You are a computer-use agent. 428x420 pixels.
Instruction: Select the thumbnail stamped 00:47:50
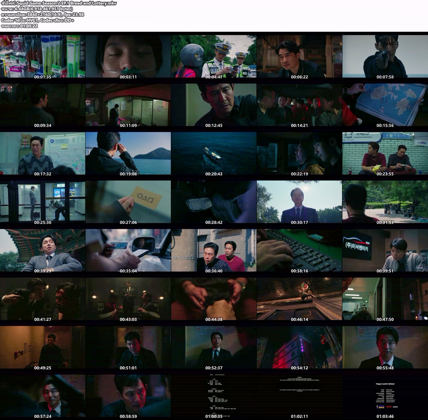[385, 299]
